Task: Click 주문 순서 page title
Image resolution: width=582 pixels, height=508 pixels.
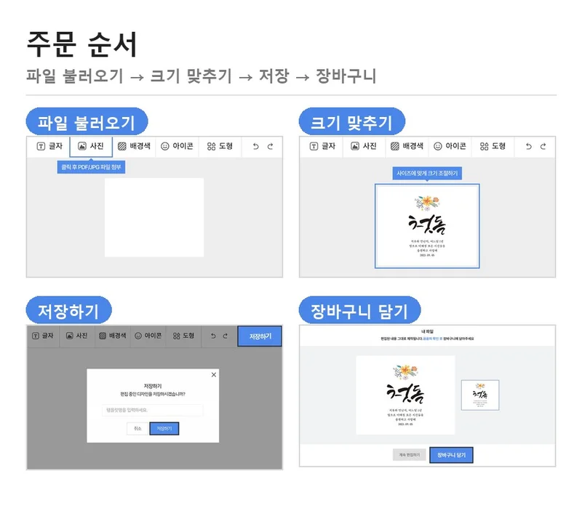Action: 82,44
